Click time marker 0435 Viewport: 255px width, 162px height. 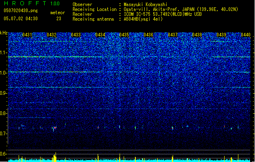(124, 35)
